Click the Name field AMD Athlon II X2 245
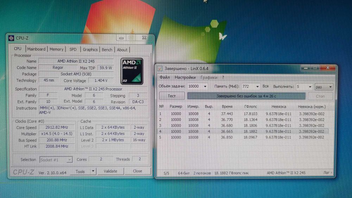The height and width of the screenshot is (198, 352). [76, 61]
